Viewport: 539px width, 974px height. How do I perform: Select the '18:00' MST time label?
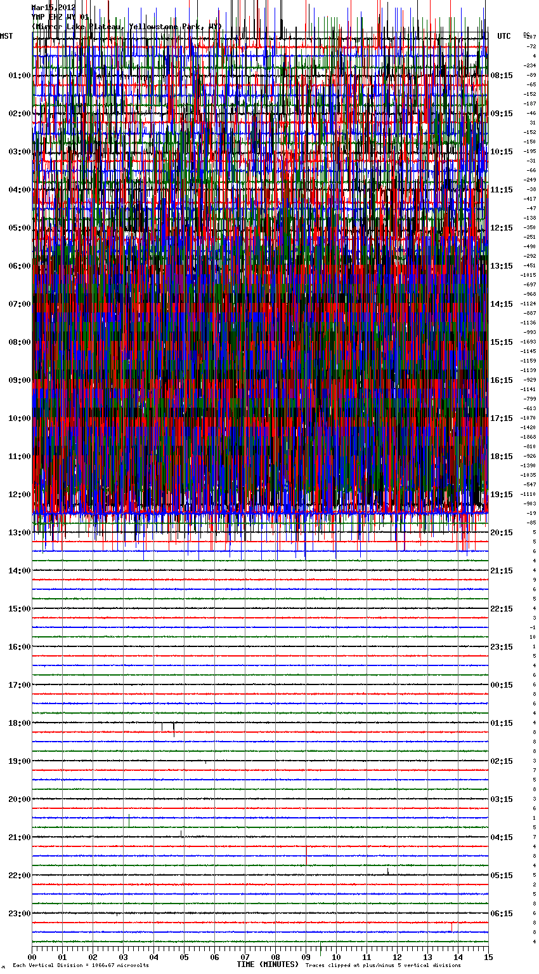[19, 723]
